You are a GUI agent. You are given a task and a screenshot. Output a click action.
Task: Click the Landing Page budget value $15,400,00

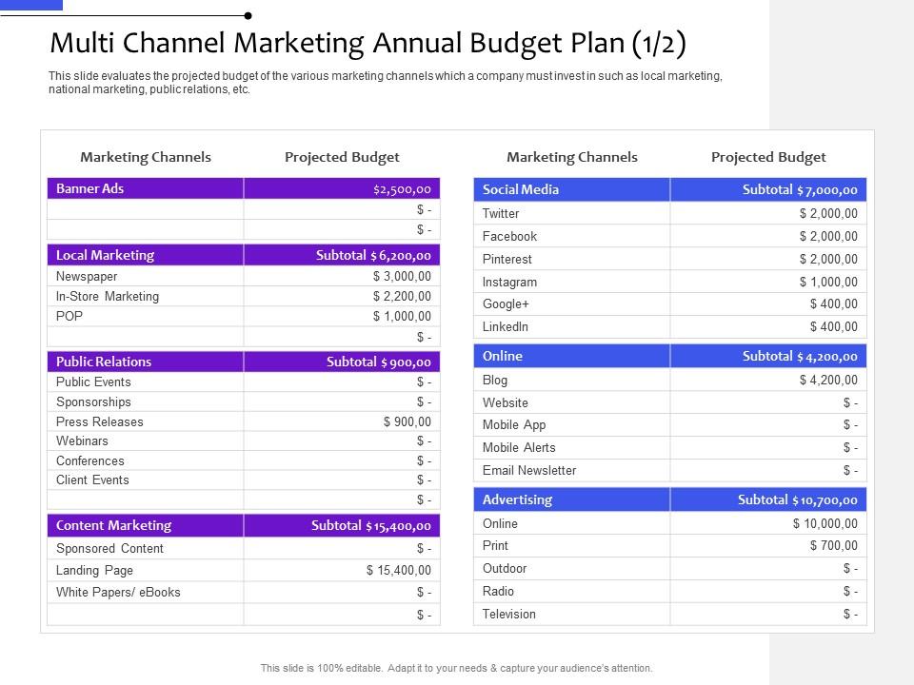click(398, 570)
